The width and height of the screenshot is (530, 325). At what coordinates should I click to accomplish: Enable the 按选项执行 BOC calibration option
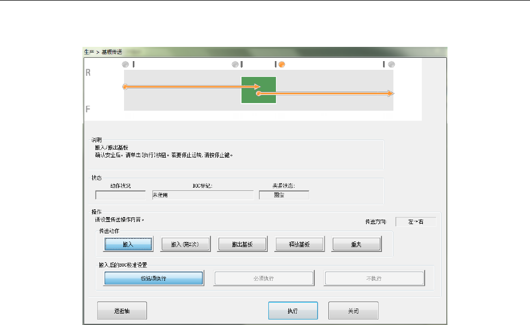pyautogui.click(x=154, y=279)
